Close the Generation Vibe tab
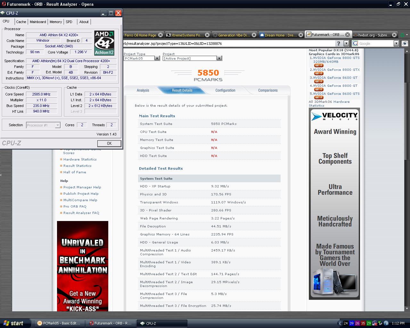This screenshot has height=328, width=410. click(254, 35)
